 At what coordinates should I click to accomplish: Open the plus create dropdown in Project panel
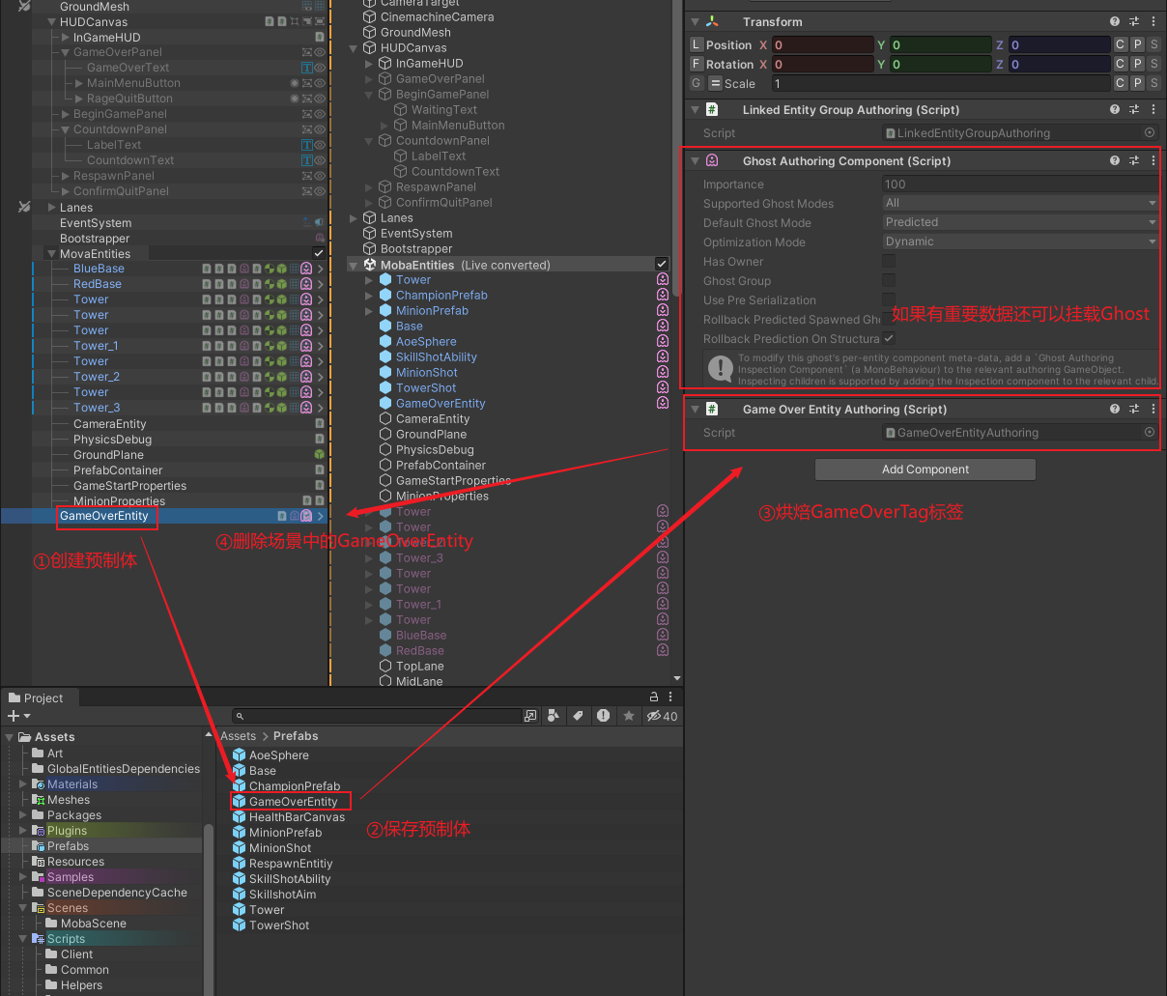18,716
